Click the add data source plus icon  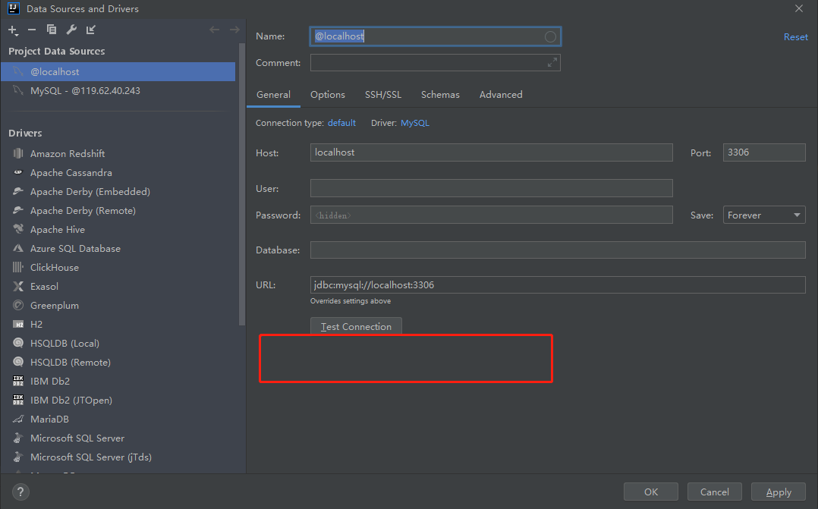tap(13, 30)
